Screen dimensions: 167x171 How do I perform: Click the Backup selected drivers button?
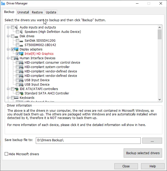tap(143, 153)
